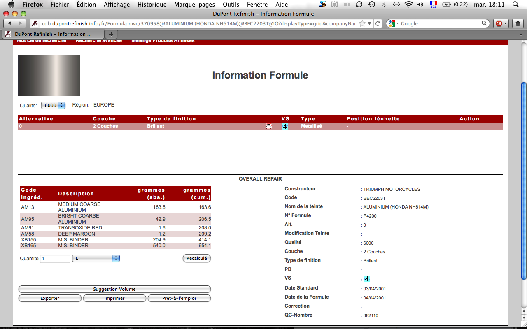Open the Adblock Plus dropdown arrow
The image size is (527, 329).
pyautogui.click(x=506, y=23)
